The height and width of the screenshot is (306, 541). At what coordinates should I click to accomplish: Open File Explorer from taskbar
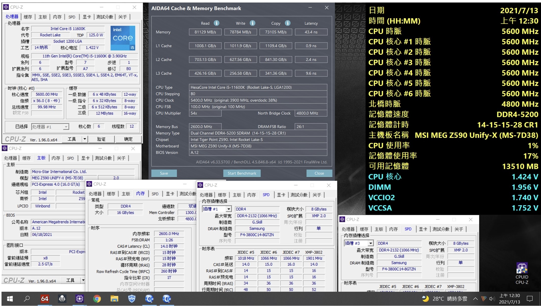click(x=114, y=298)
